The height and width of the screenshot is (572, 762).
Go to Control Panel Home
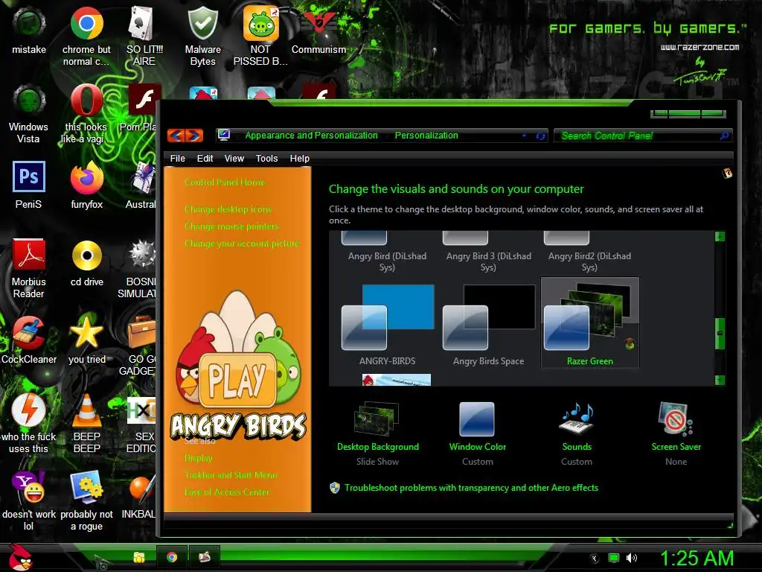tap(225, 182)
